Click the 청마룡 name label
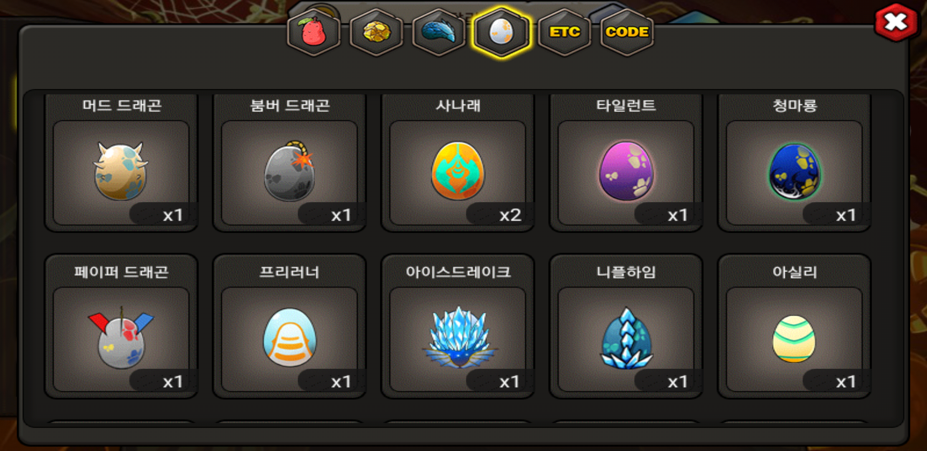Screen dimensions: 927x451 (x=795, y=105)
